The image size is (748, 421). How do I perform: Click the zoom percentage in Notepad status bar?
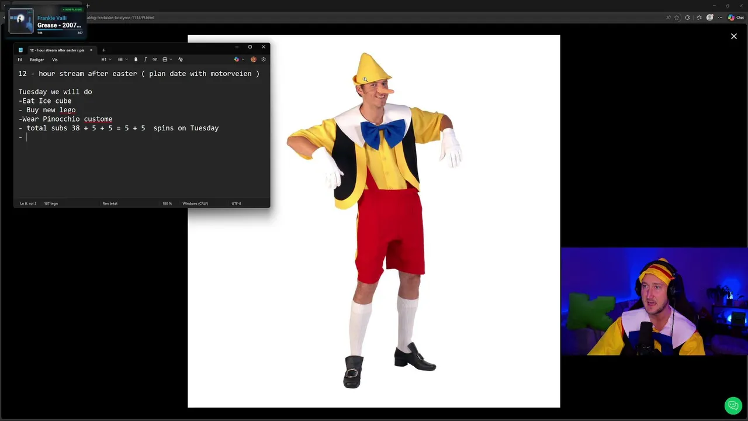click(x=167, y=203)
